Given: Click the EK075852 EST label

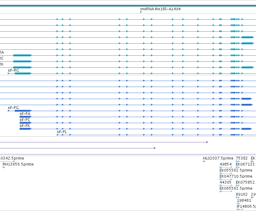Looking at the screenshot, I should tap(246, 182).
